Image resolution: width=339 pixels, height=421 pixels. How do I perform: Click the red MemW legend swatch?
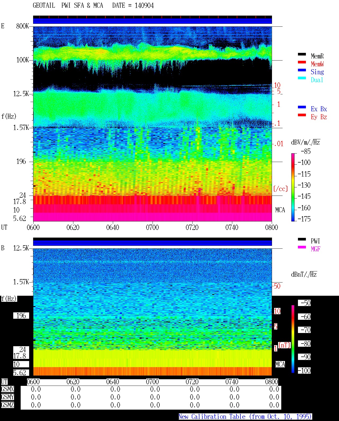click(x=302, y=62)
